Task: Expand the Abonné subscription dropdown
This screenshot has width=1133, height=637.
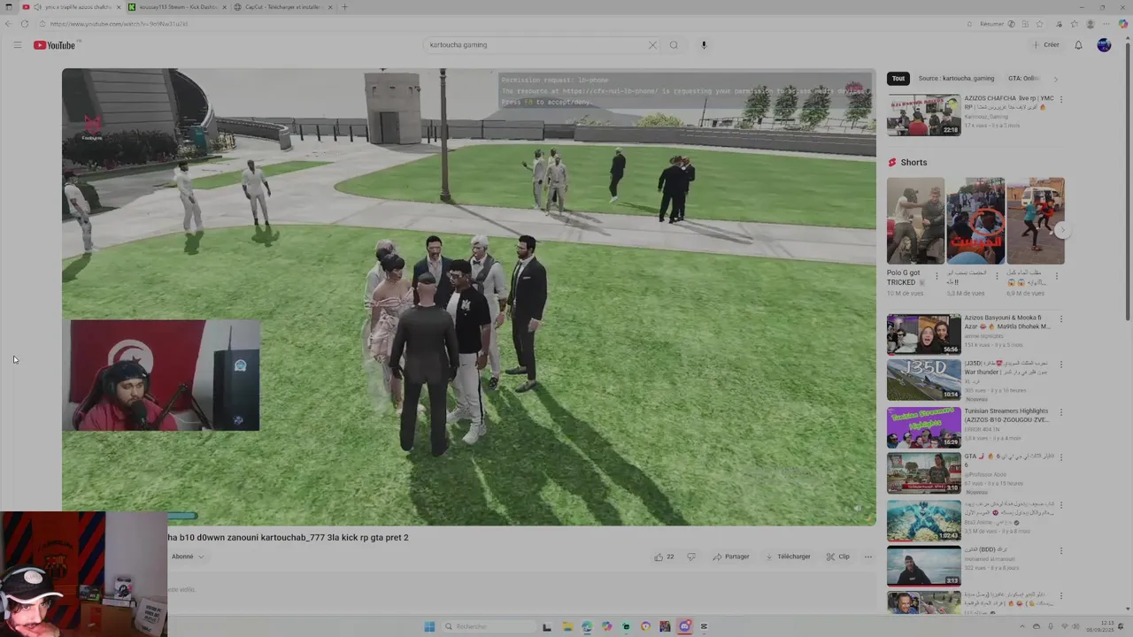Action: click(188, 556)
